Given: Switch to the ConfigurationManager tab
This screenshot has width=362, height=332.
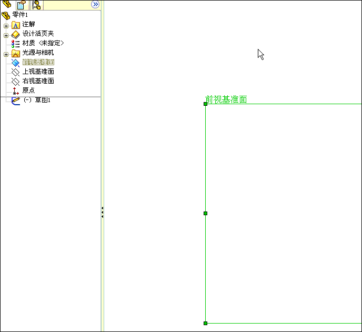Looking at the screenshot, I should 36,5.
